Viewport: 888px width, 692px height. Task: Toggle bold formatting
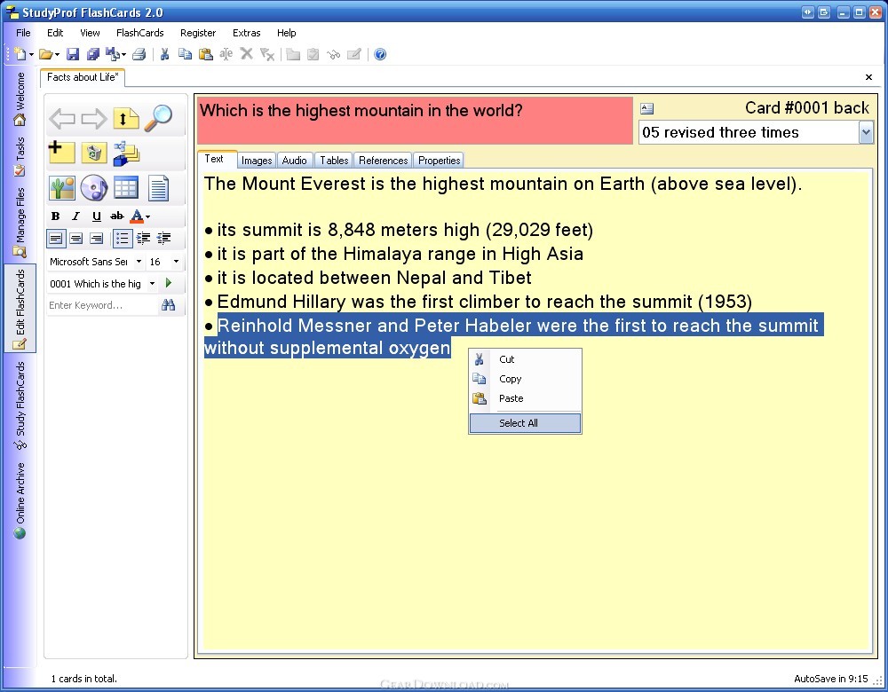tap(55, 216)
